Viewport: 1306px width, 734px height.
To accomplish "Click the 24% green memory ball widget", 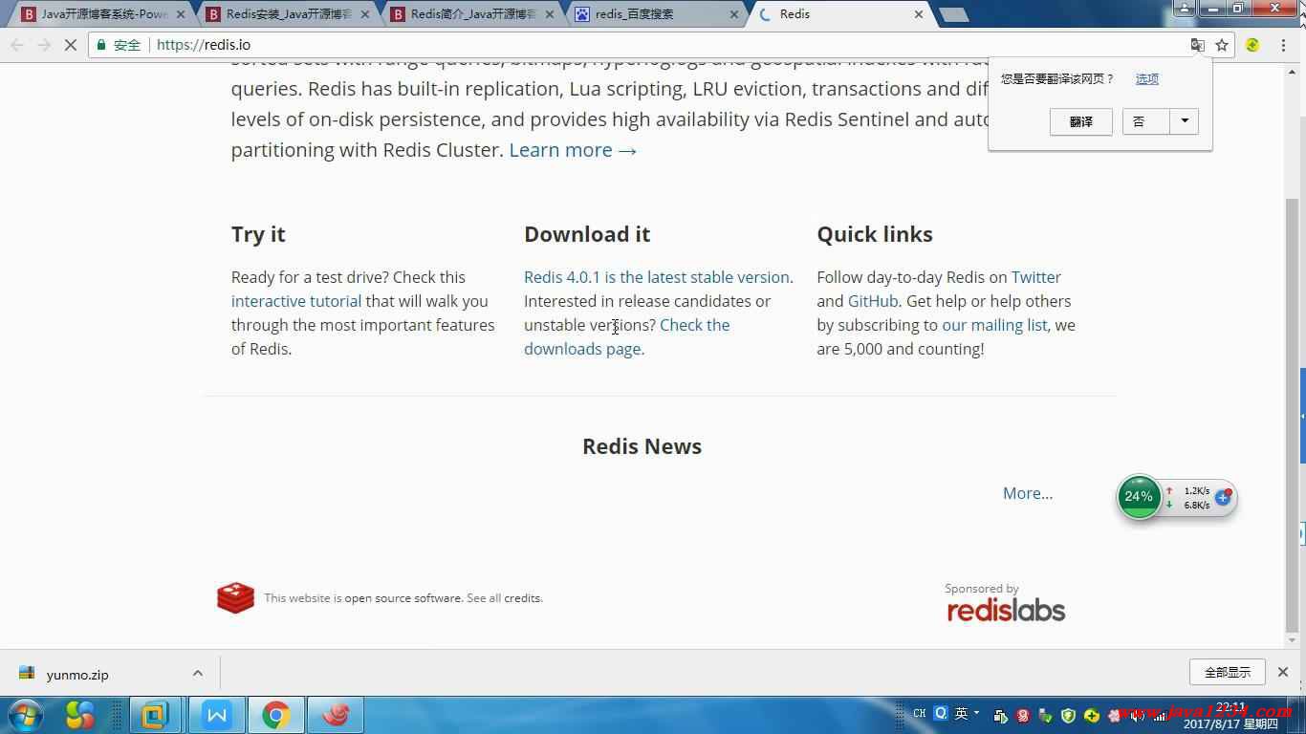I will click(x=1139, y=497).
